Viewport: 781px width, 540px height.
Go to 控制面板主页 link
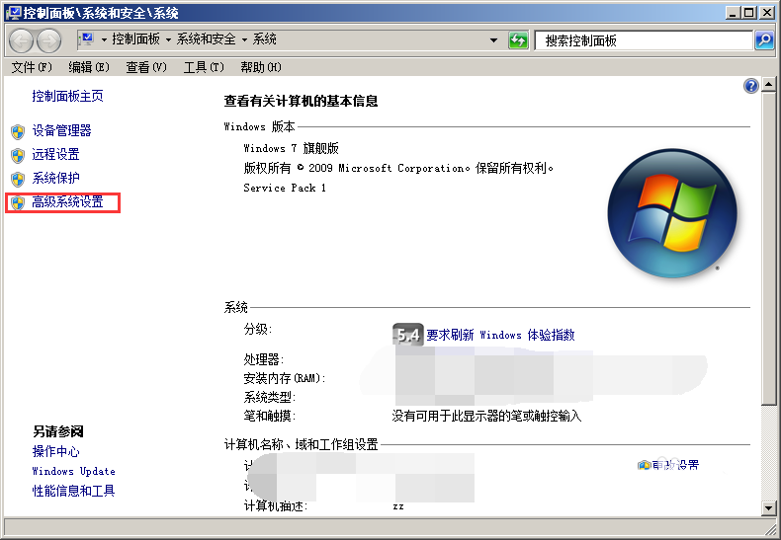(x=68, y=96)
